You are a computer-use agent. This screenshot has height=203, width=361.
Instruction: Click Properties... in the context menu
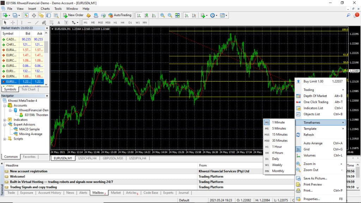coord(320,199)
